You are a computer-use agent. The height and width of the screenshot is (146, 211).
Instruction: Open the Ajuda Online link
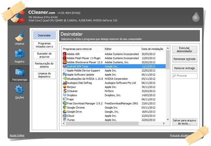pos(17,135)
